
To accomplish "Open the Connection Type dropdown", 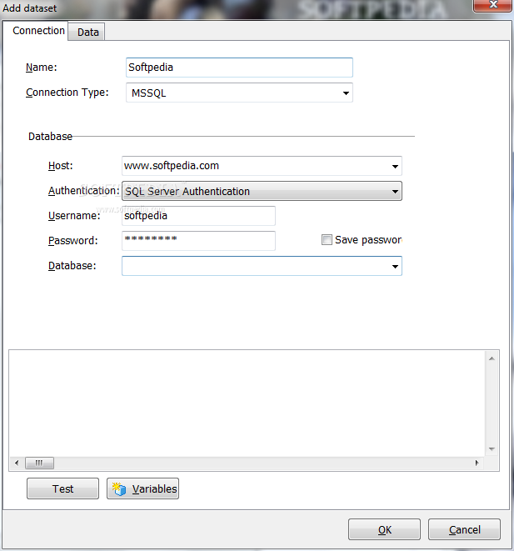I will [239, 93].
